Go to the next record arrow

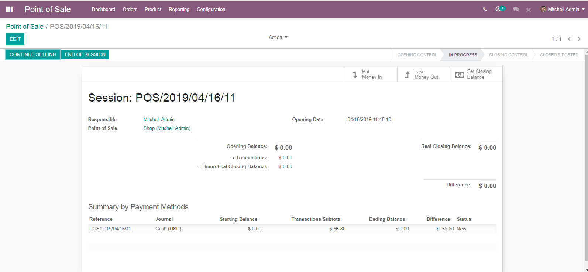coord(579,39)
